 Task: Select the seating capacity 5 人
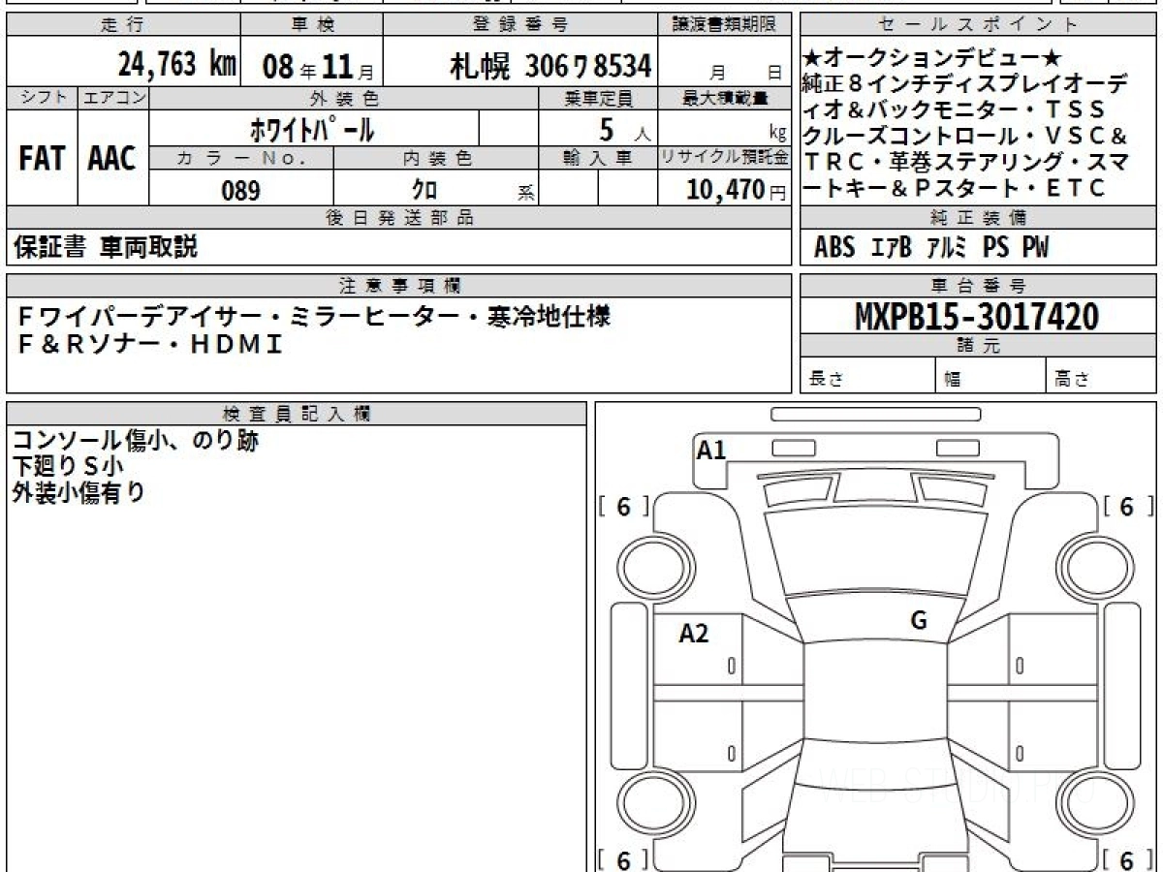(x=624, y=129)
